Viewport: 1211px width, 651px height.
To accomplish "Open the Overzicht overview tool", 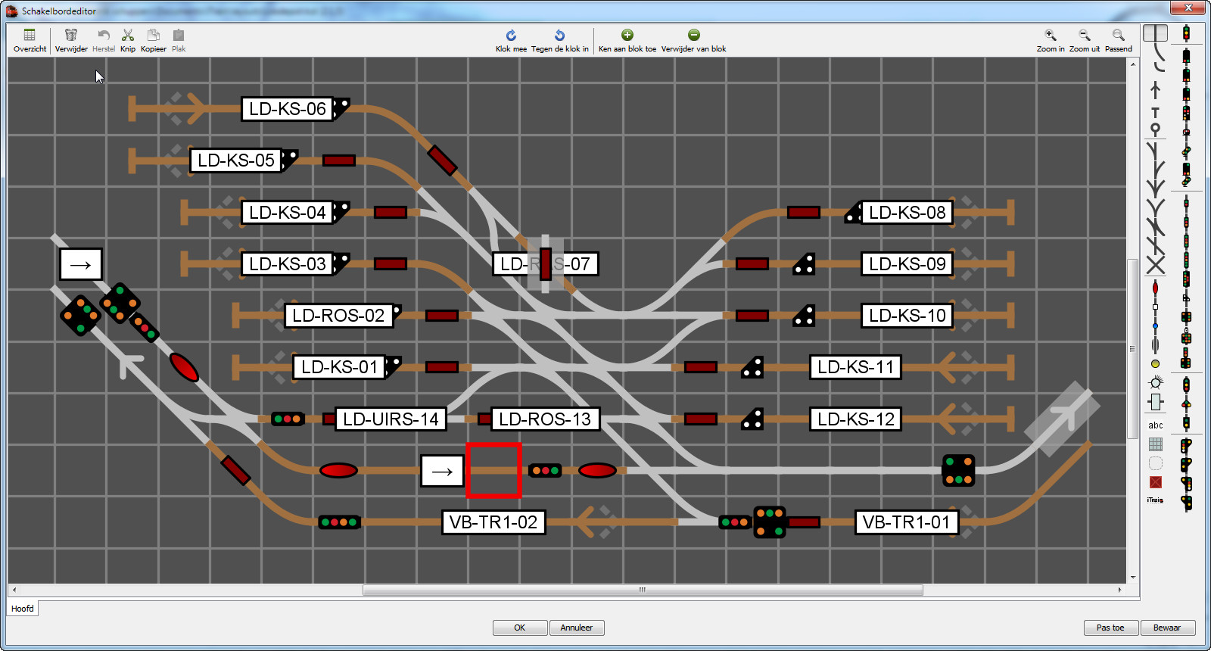I will [30, 40].
